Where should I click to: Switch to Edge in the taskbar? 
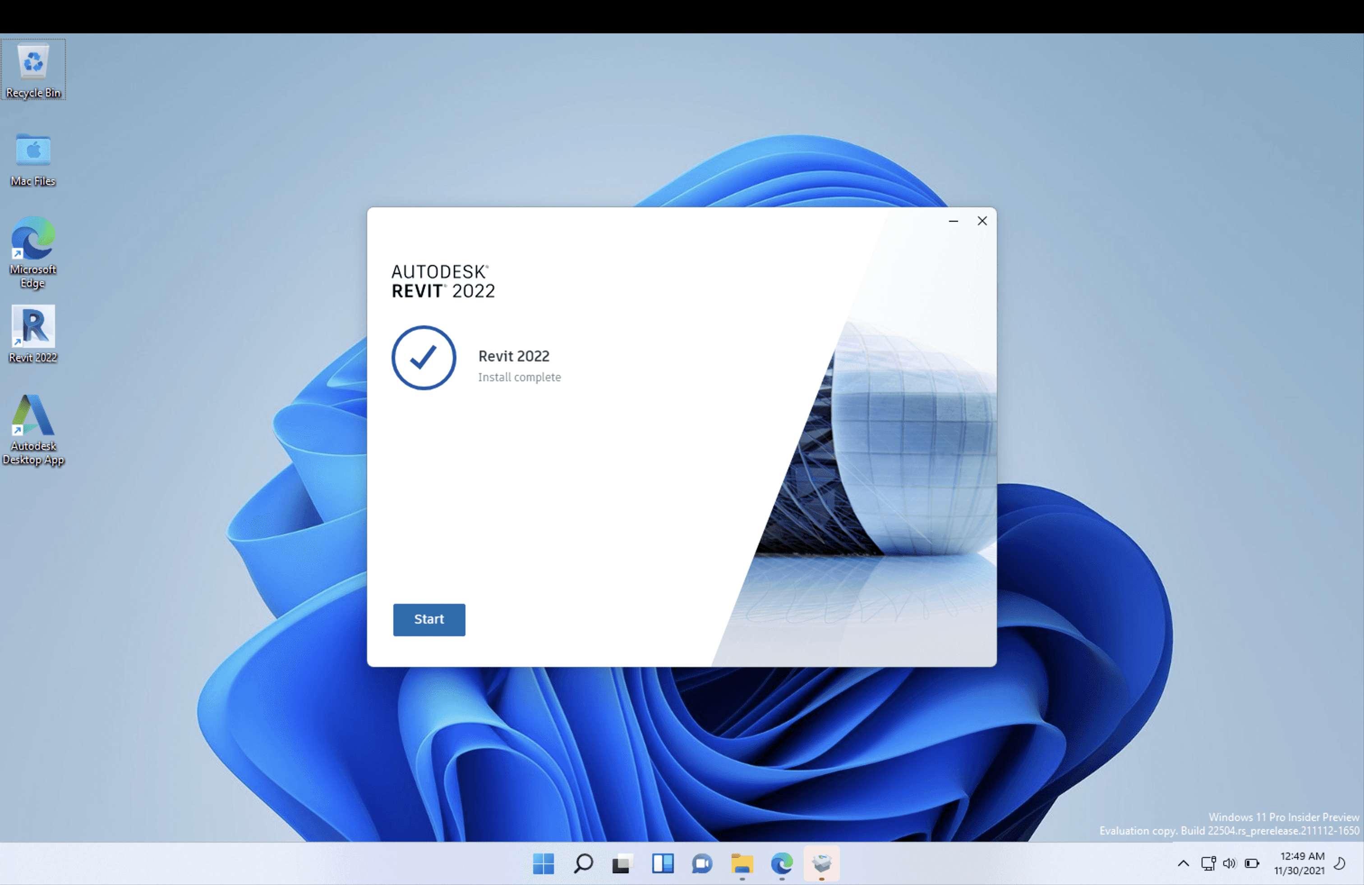(x=782, y=863)
